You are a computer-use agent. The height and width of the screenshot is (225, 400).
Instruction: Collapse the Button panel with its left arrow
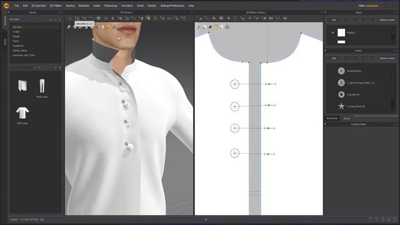(x=325, y=51)
